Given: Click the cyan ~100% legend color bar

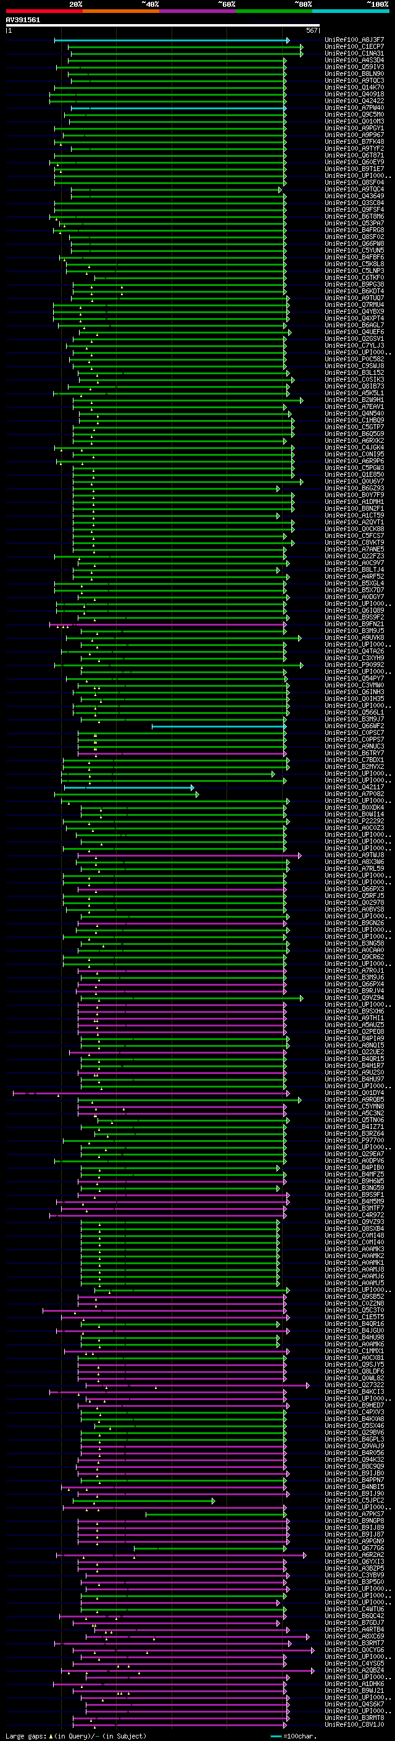Looking at the screenshot, I should point(351,11).
